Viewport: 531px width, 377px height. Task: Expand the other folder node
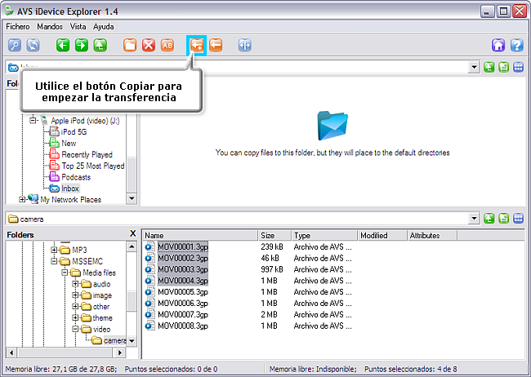tap(75, 306)
